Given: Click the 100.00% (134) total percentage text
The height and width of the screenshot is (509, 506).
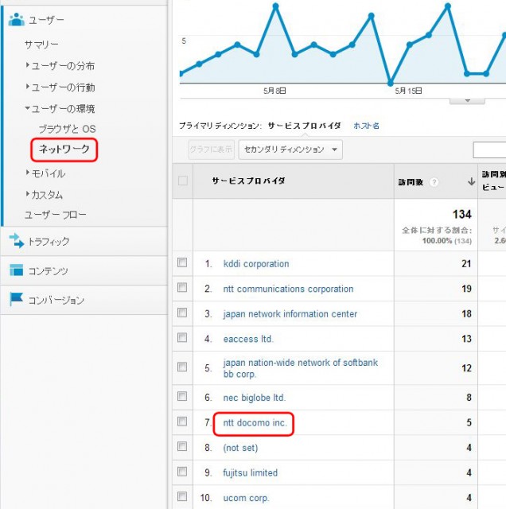Looking at the screenshot, I should point(447,241).
